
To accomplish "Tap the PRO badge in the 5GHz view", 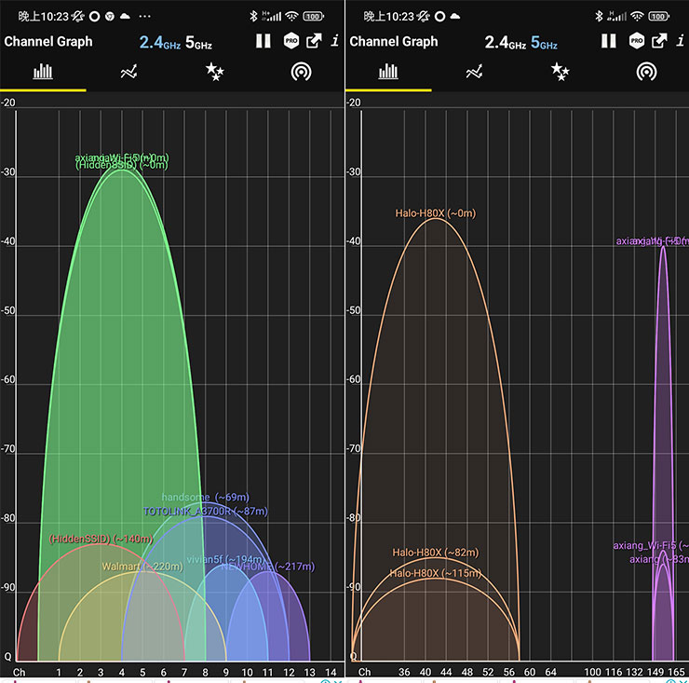I will click(x=636, y=41).
